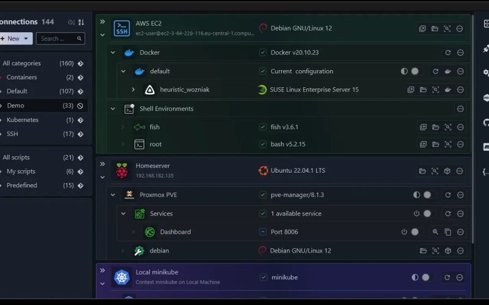489x305 pixels.
Task: Refresh the Docker v20.10.23 entry
Action: pos(447,53)
